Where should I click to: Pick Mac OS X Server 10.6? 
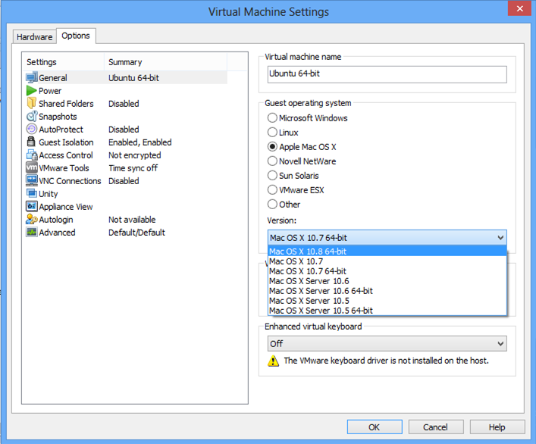pyautogui.click(x=387, y=281)
